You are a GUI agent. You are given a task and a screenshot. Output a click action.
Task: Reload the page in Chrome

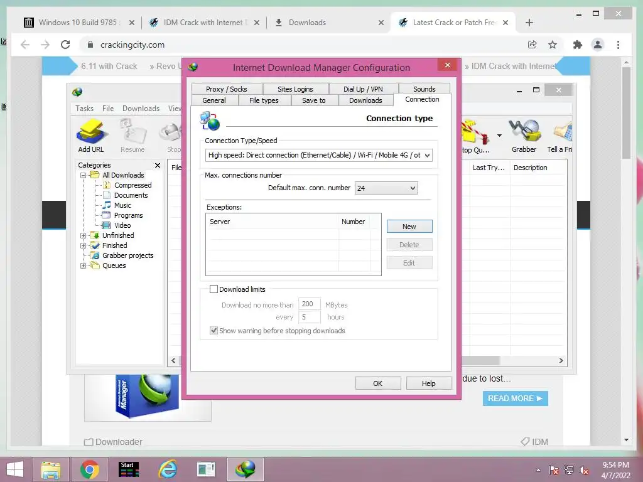[x=65, y=45]
